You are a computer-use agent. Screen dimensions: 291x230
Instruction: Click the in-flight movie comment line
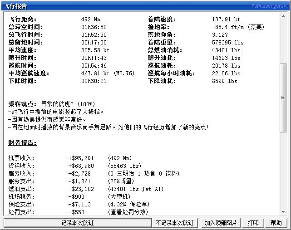56,112
